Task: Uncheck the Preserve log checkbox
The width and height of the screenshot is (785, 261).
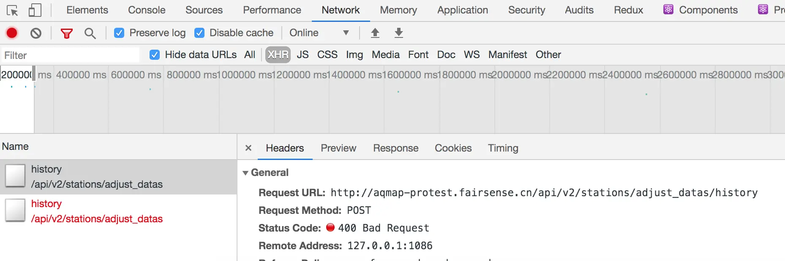Action: [x=119, y=33]
